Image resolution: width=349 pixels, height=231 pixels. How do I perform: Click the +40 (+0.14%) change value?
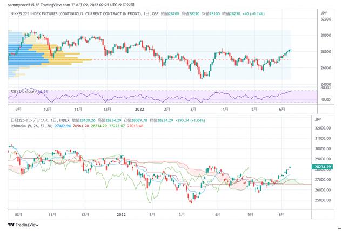(253, 14)
